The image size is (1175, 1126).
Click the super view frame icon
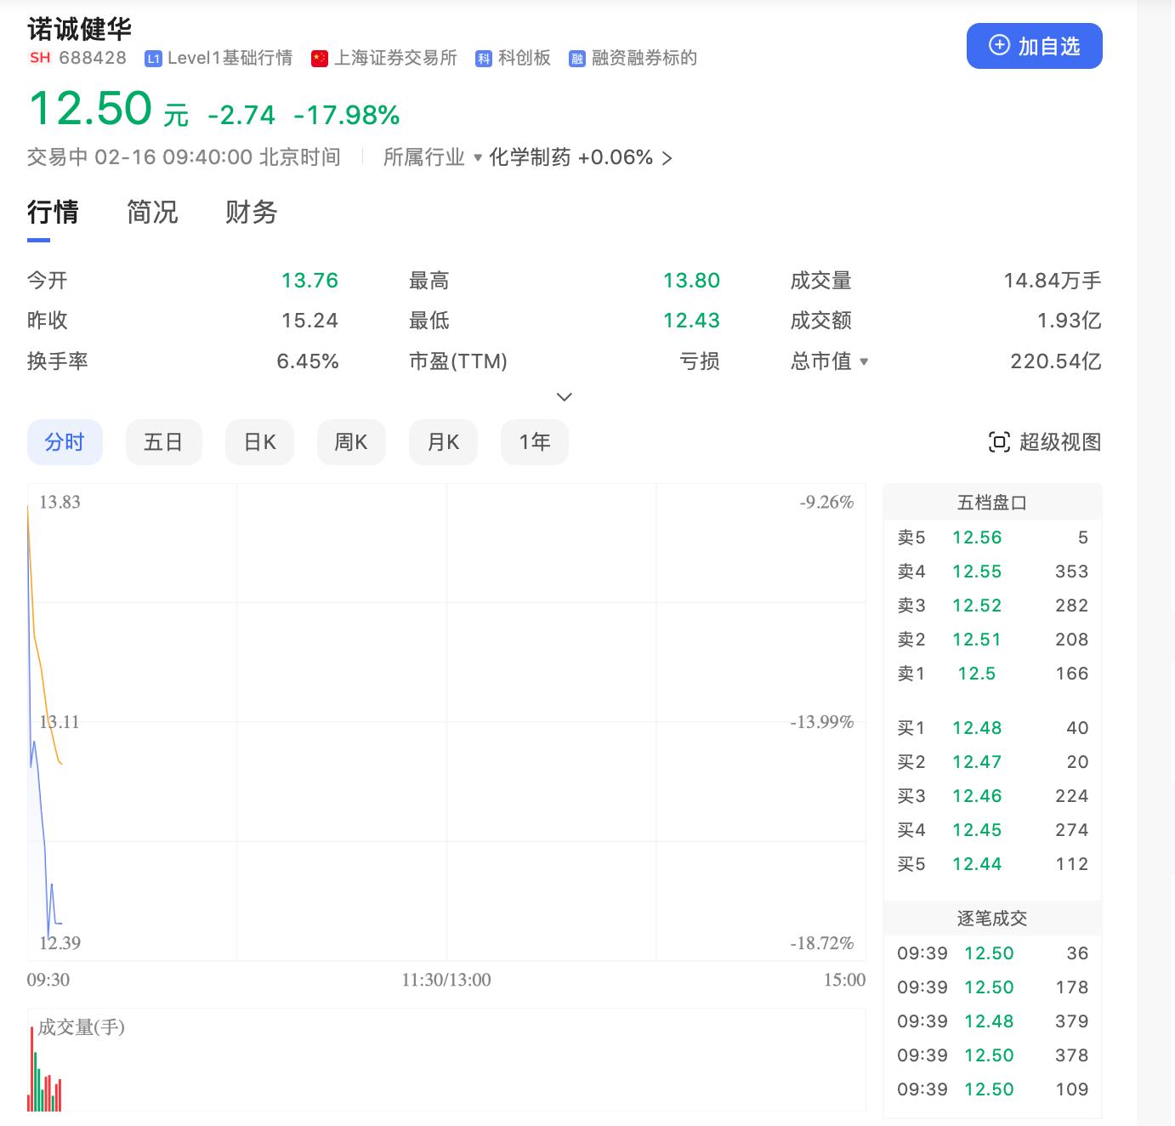[999, 442]
